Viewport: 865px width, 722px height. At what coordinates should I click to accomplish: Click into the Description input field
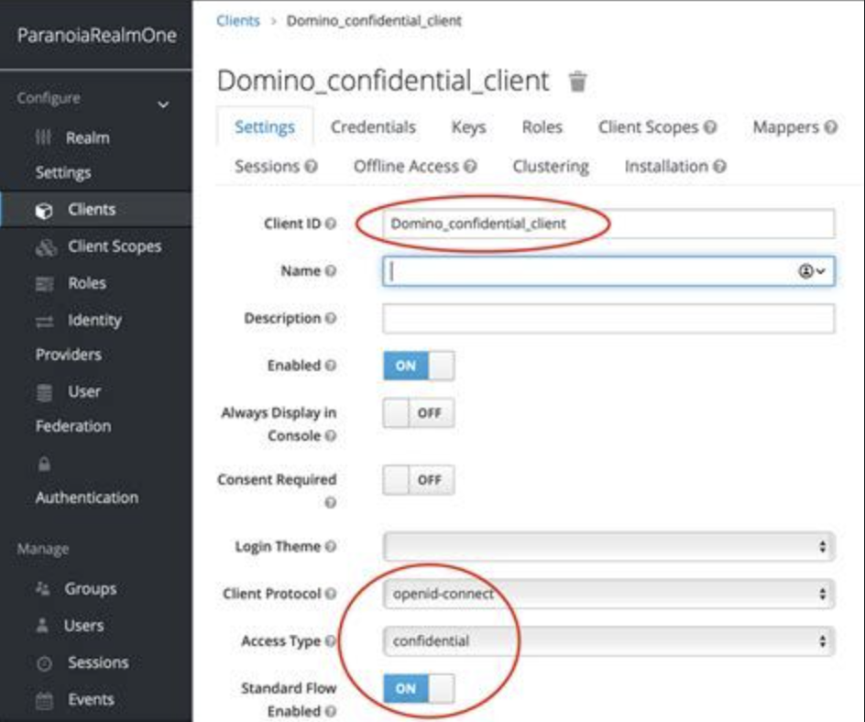pos(608,319)
